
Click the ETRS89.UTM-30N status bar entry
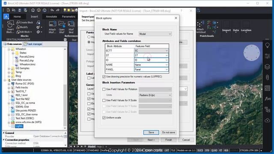[249, 150]
